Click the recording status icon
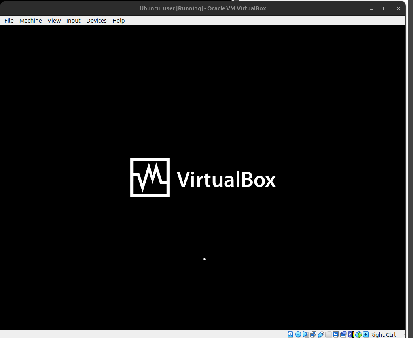413x338 pixels. (343, 334)
